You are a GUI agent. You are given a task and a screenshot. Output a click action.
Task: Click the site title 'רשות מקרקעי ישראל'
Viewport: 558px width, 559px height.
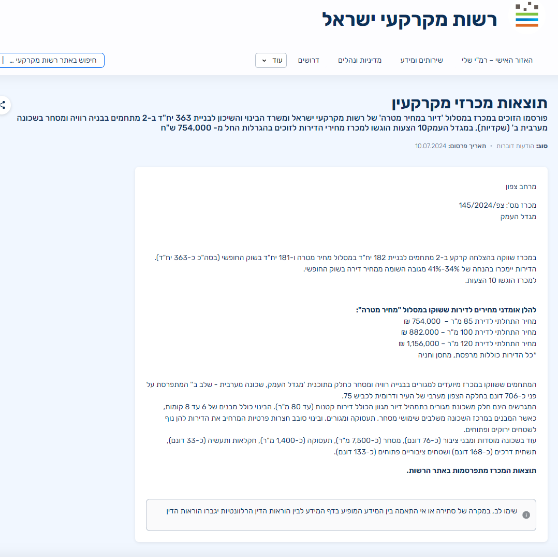(409, 19)
